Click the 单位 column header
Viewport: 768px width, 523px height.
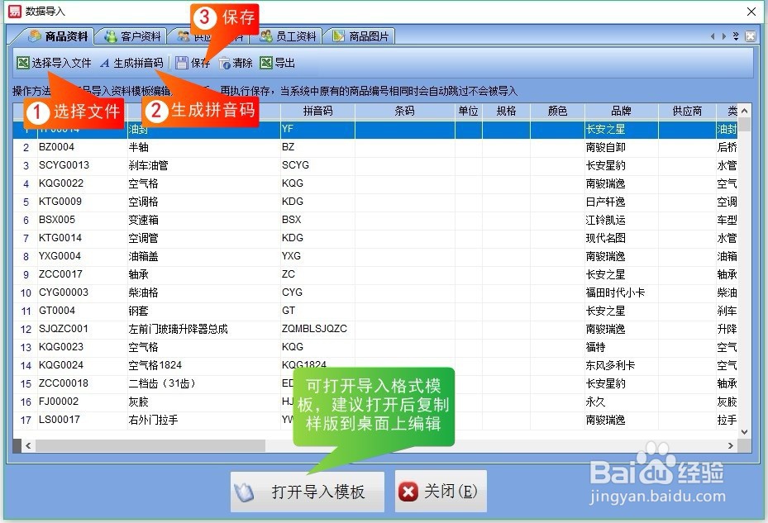click(x=469, y=112)
